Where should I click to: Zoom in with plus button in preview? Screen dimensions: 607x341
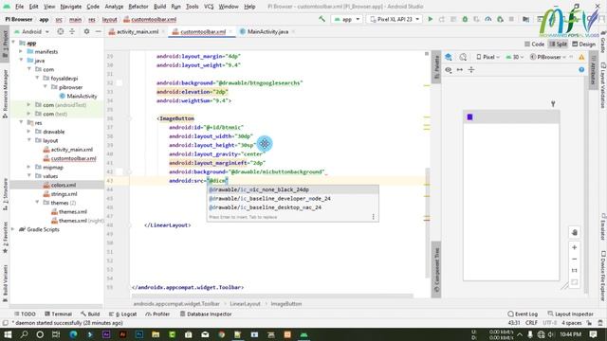(x=575, y=247)
